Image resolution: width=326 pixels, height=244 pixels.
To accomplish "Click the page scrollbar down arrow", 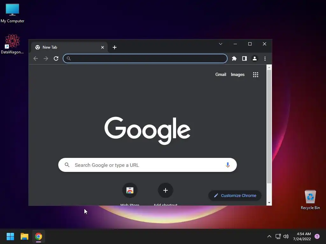I will [269, 203].
